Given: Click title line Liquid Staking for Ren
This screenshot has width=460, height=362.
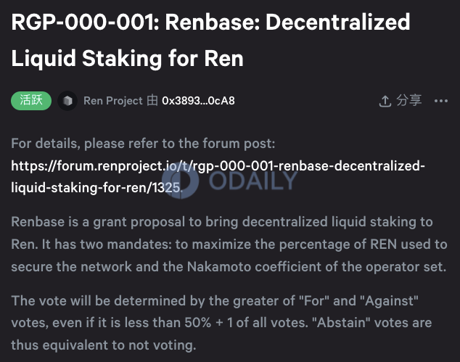Looking at the screenshot, I should point(127,58).
